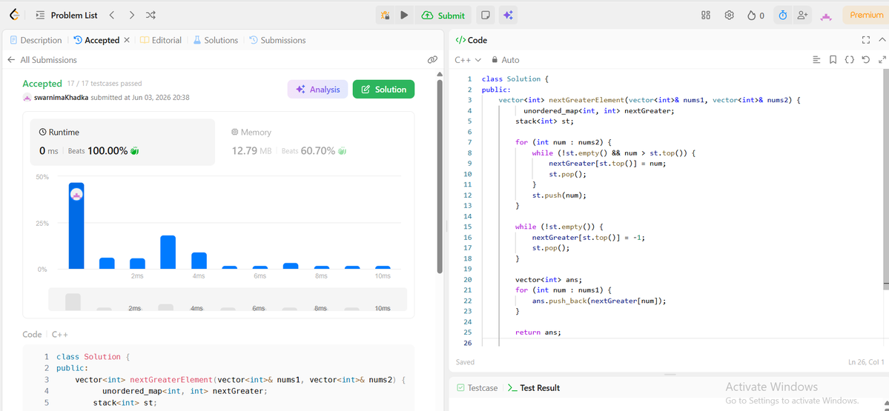Screen dimensions: 889x411
Task: Format code with the lines icon
Action: click(816, 59)
